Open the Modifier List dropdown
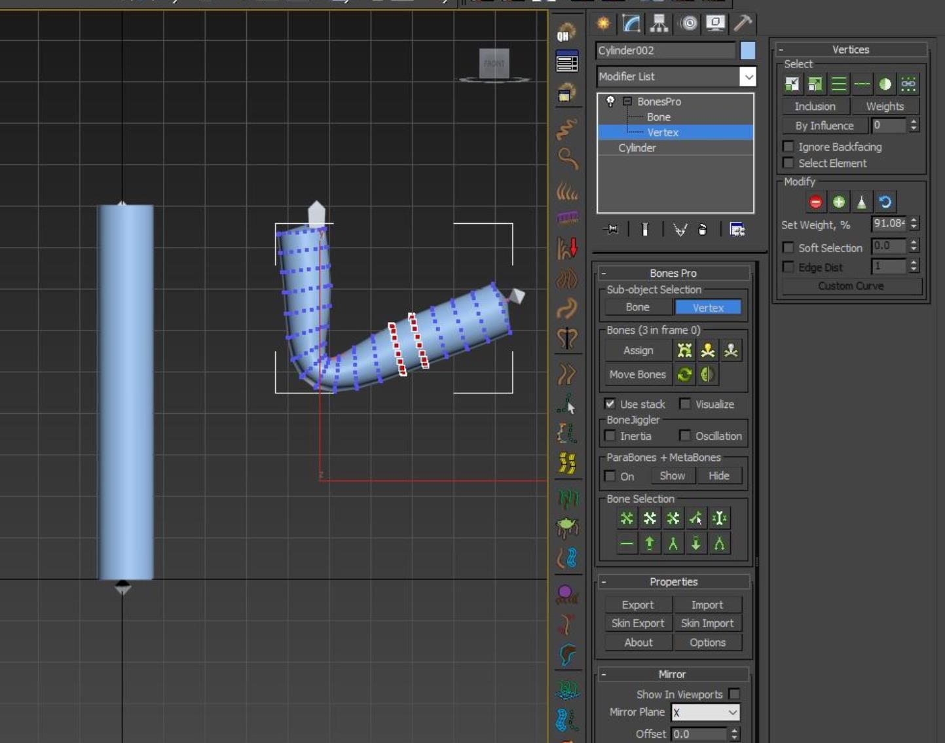The height and width of the screenshot is (743, 945). pos(748,77)
